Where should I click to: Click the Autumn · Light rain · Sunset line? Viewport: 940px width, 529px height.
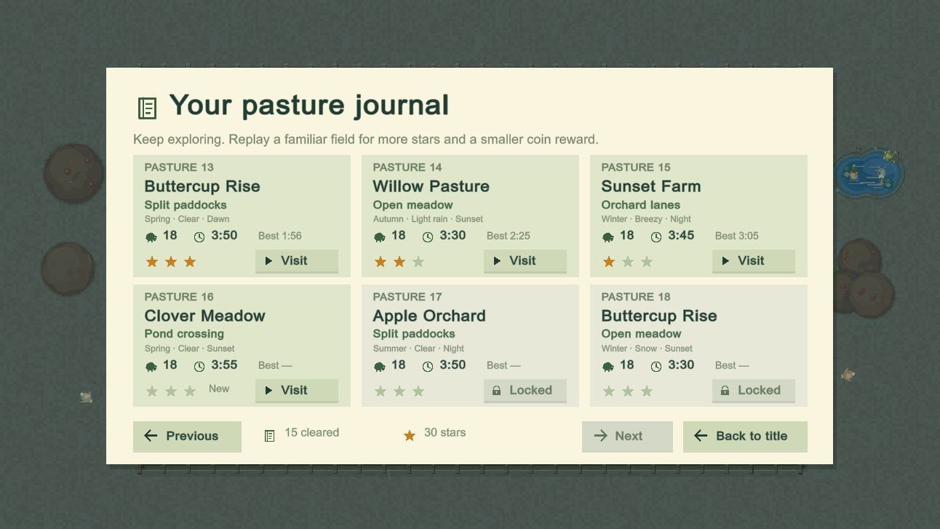coord(428,219)
